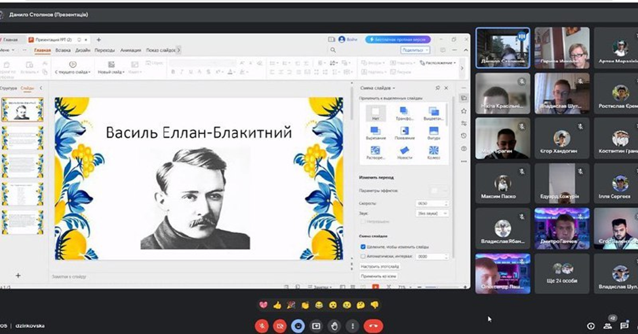Enable 'Автоматически, интервал' checkbox
Image resolution: width=638 pixels, height=334 pixels.
coord(363,256)
